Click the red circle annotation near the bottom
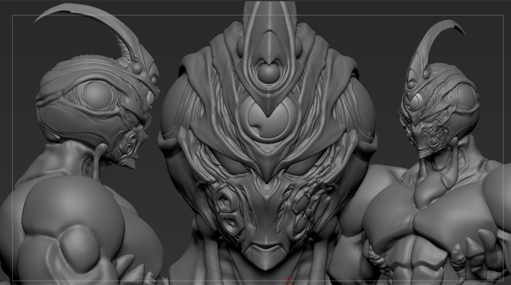This screenshot has height=285, width=511. point(287,281)
